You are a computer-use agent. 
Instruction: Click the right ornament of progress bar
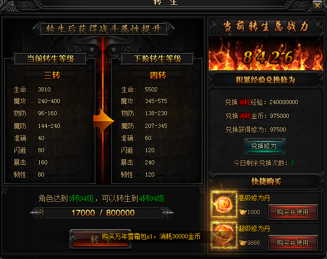pos(167,213)
